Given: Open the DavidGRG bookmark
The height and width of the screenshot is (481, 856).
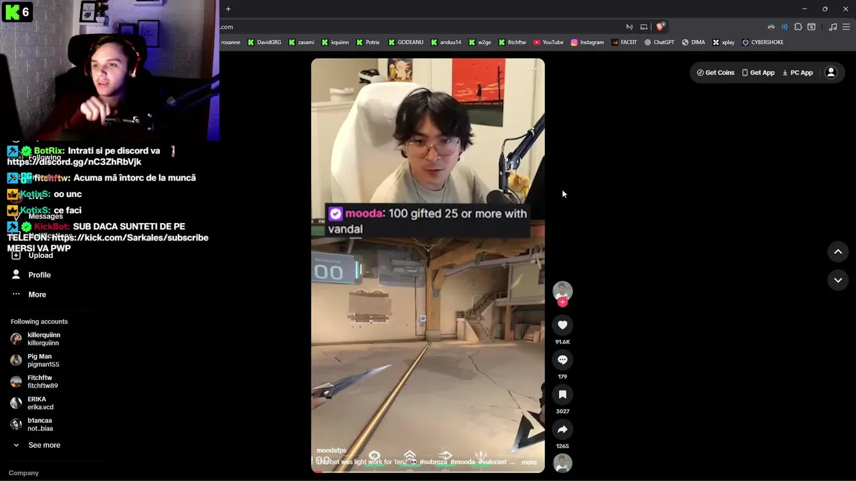Looking at the screenshot, I should click(264, 42).
